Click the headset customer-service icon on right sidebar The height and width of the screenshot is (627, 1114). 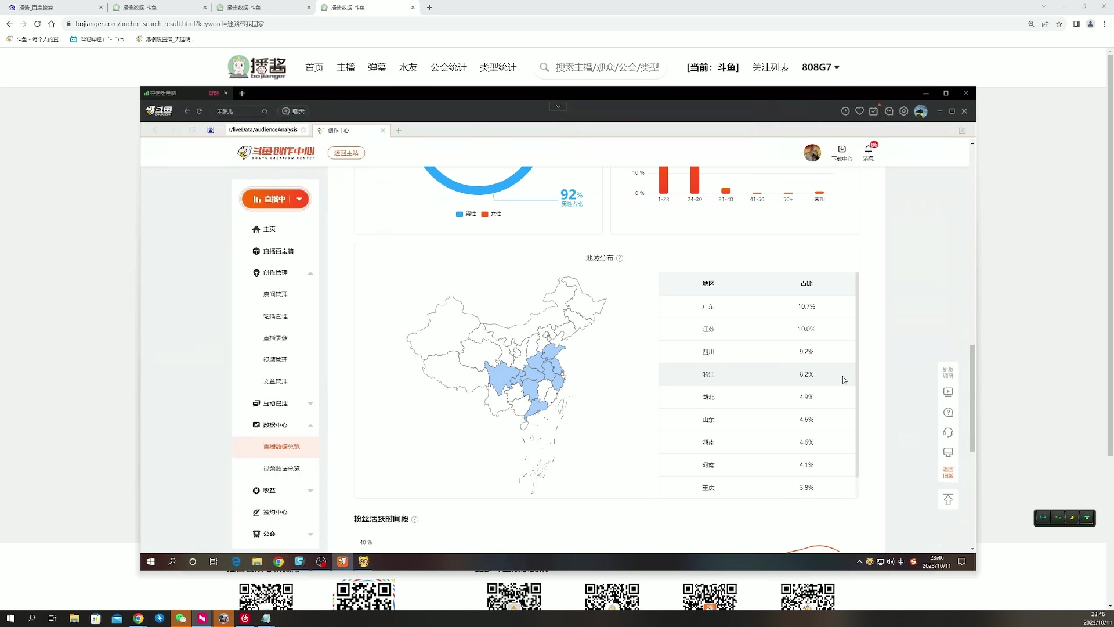tap(947, 433)
